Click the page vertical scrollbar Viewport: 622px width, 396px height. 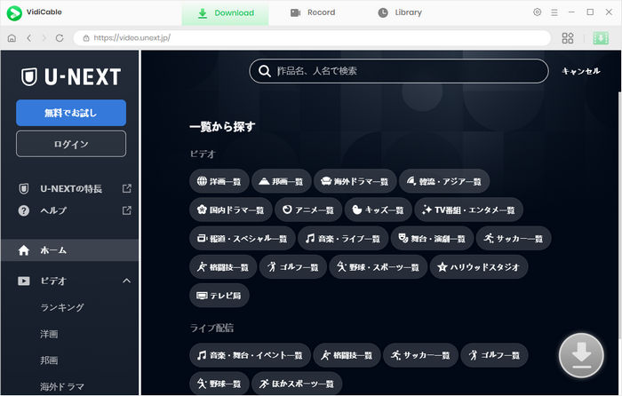pyautogui.click(x=619, y=216)
